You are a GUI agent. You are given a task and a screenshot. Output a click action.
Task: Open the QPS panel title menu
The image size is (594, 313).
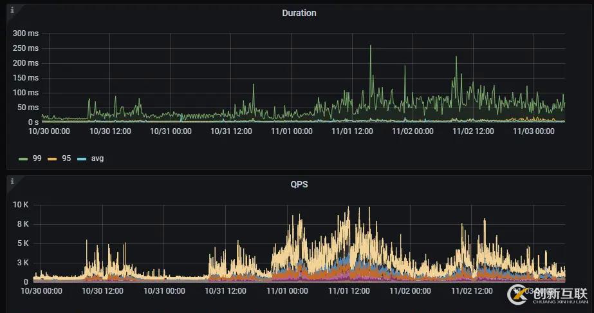pos(299,184)
